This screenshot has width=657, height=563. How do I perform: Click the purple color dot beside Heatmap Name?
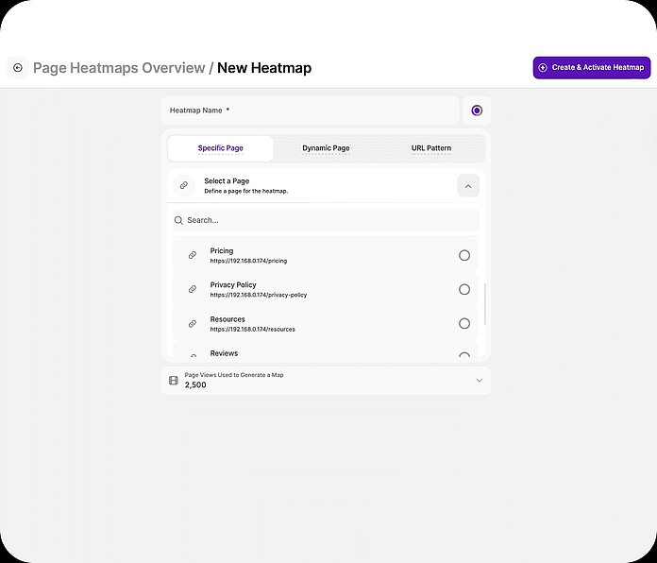click(477, 111)
